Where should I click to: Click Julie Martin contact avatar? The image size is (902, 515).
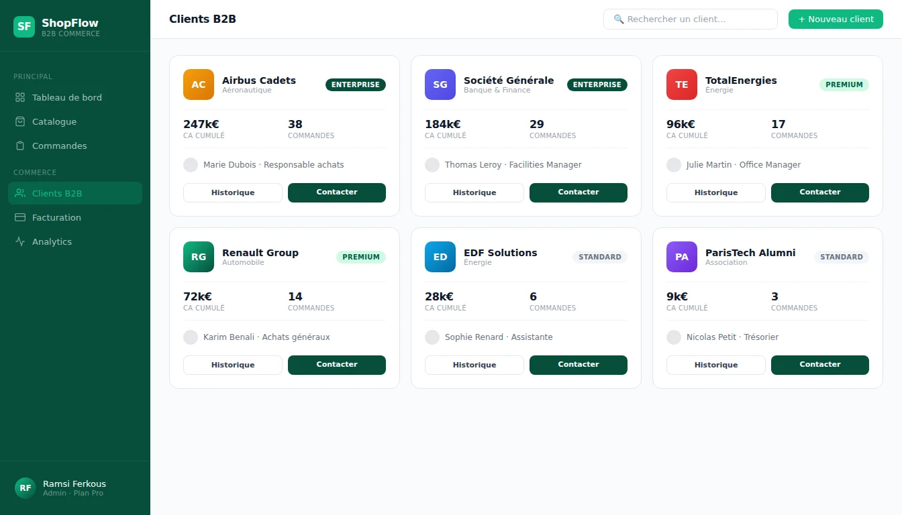tap(674, 165)
